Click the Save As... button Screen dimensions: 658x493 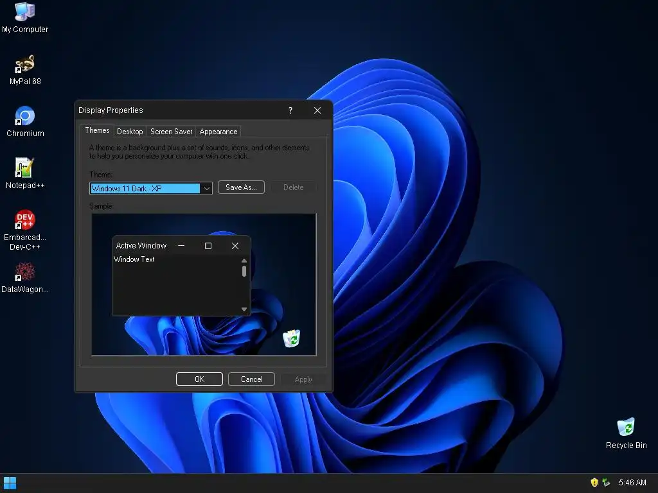click(242, 187)
